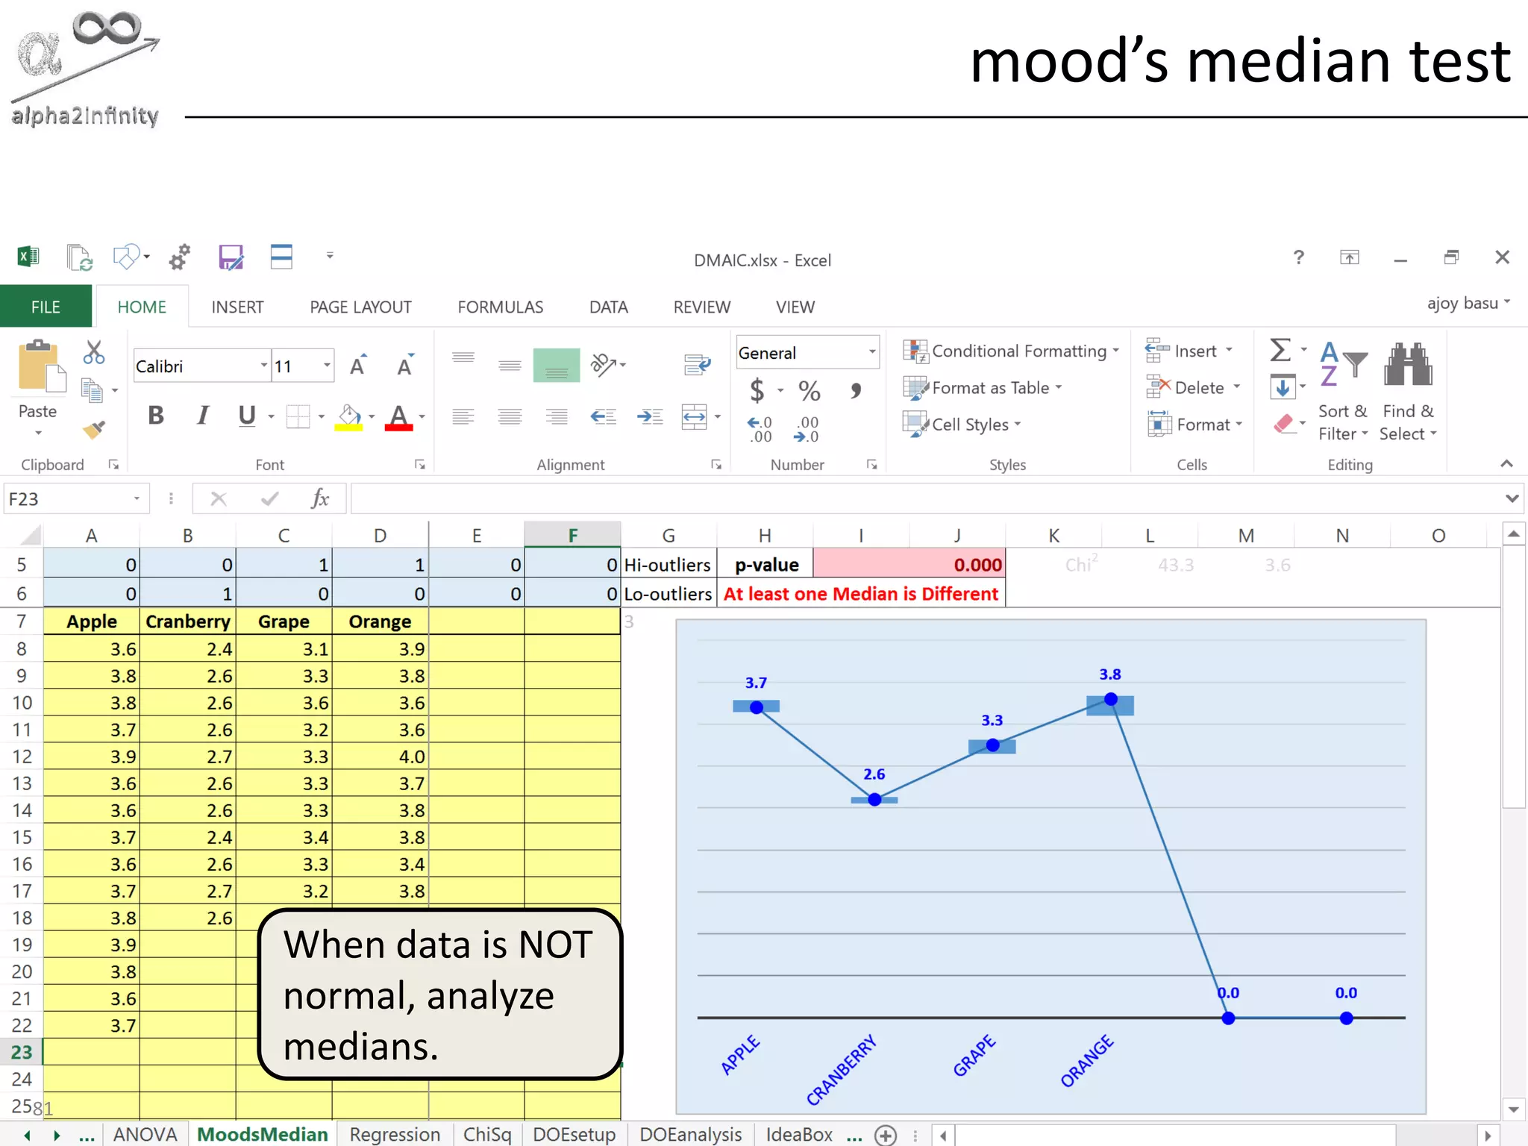
Task: Click the Clear eraser icon
Action: (1283, 424)
